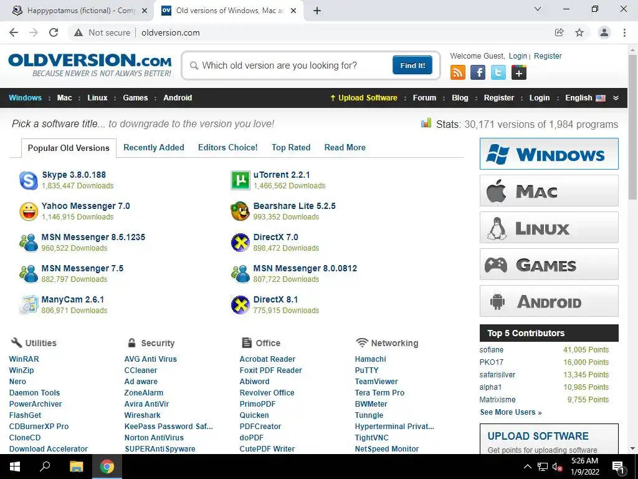Open File Explorer from taskbar
The width and height of the screenshot is (638, 479).
(x=76, y=467)
